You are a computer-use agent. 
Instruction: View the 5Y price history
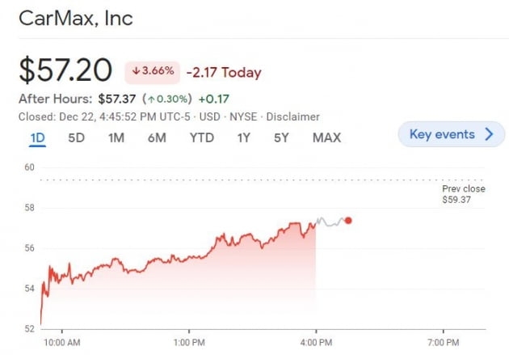(280, 137)
